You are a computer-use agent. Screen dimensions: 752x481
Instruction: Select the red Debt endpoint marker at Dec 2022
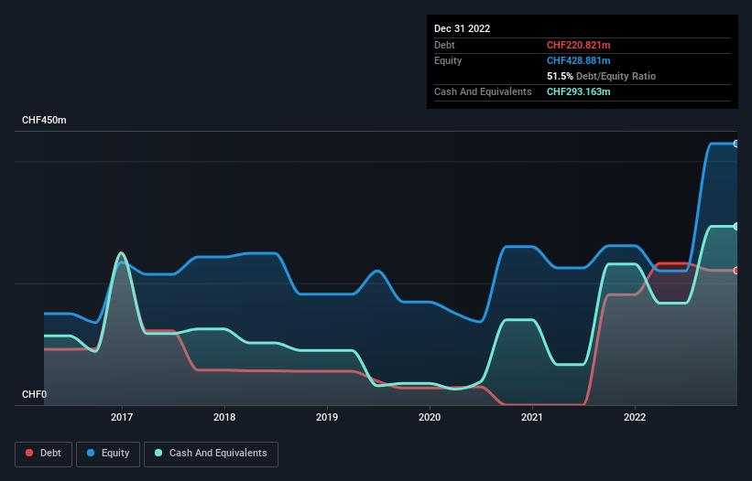pyautogui.click(x=736, y=271)
